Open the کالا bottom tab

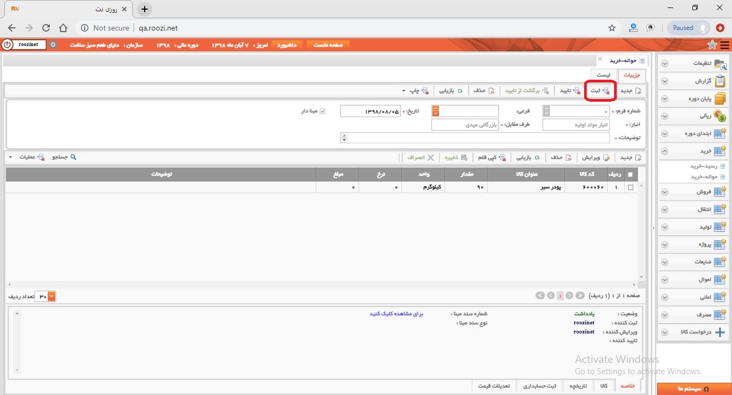tap(603, 386)
